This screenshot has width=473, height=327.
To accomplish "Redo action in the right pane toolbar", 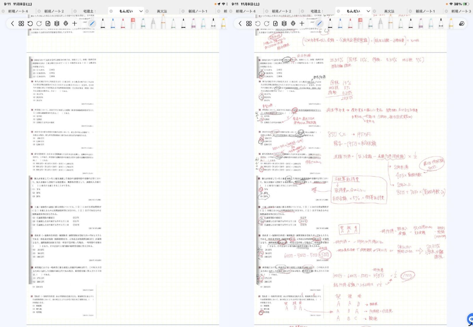I will click(267, 24).
